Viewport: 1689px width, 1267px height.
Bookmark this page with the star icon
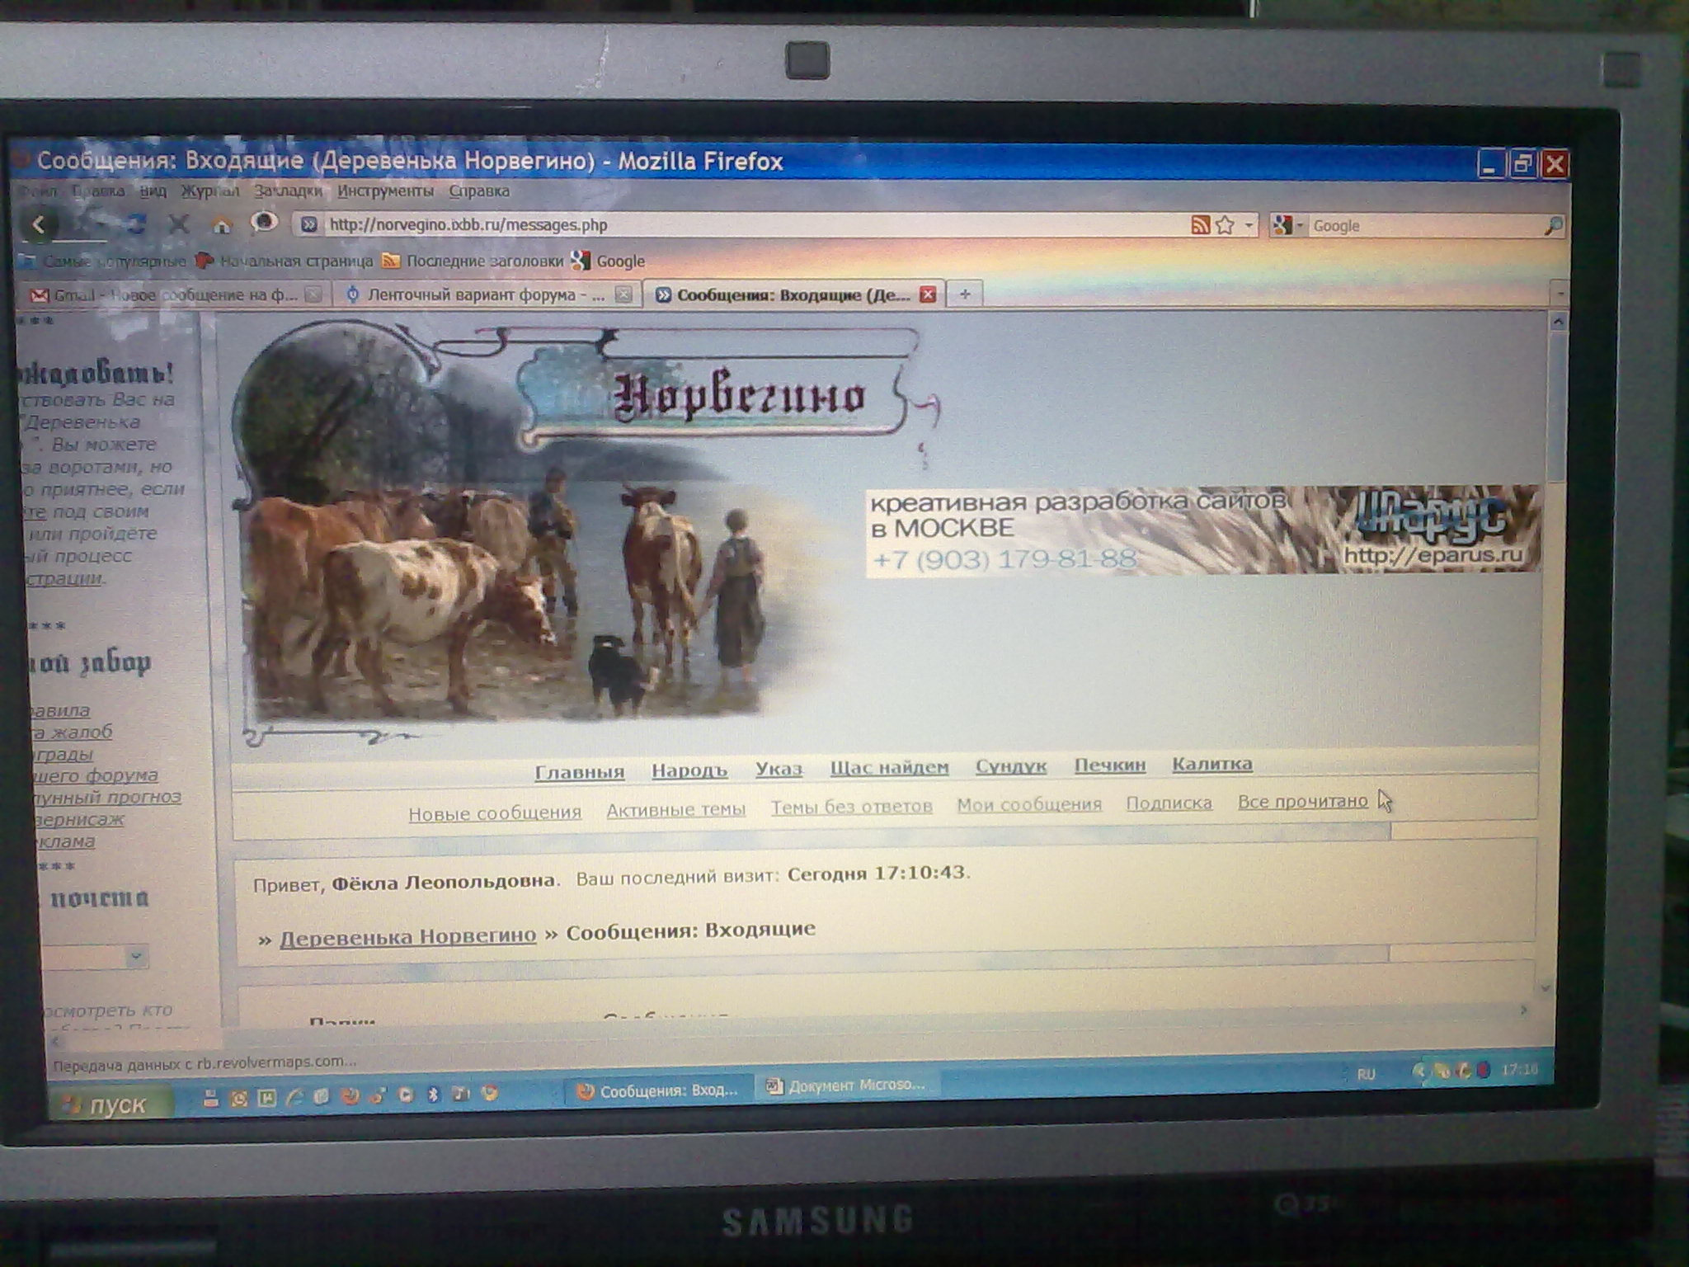[1225, 224]
